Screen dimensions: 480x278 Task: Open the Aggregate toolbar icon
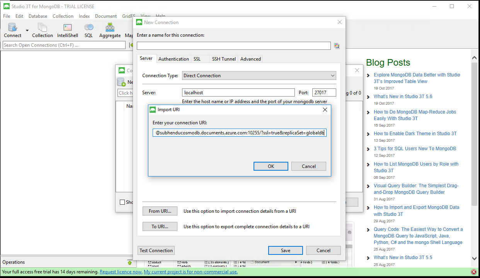(110, 30)
